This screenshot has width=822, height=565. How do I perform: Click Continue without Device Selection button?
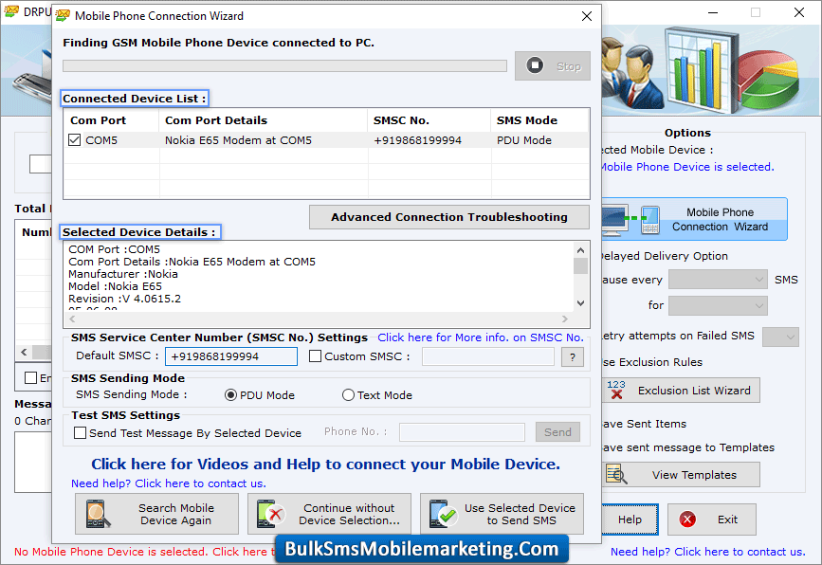329,514
